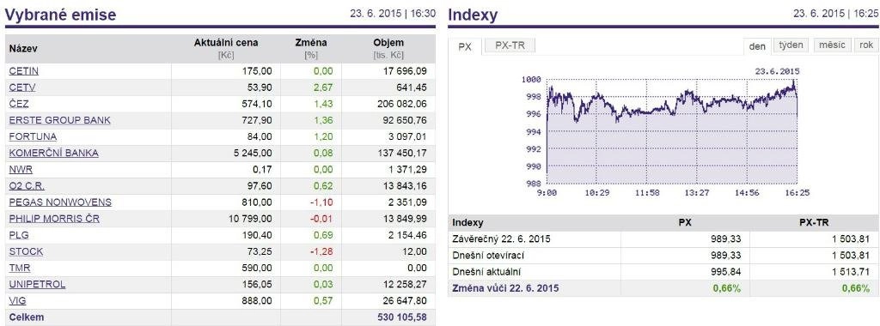The width and height of the screenshot is (880, 326).
Task: Switch chart period to rok
Action: (866, 45)
